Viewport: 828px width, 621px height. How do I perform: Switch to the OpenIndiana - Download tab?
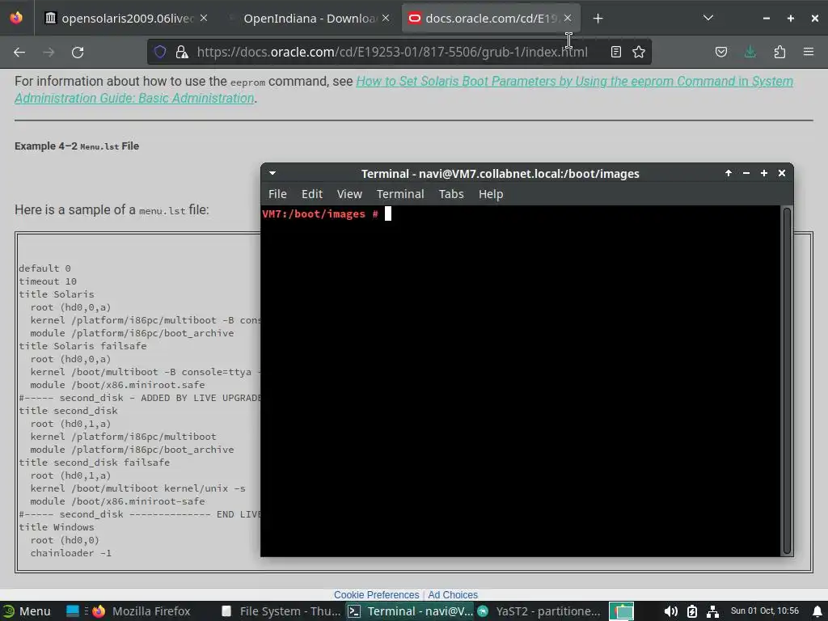tap(309, 19)
